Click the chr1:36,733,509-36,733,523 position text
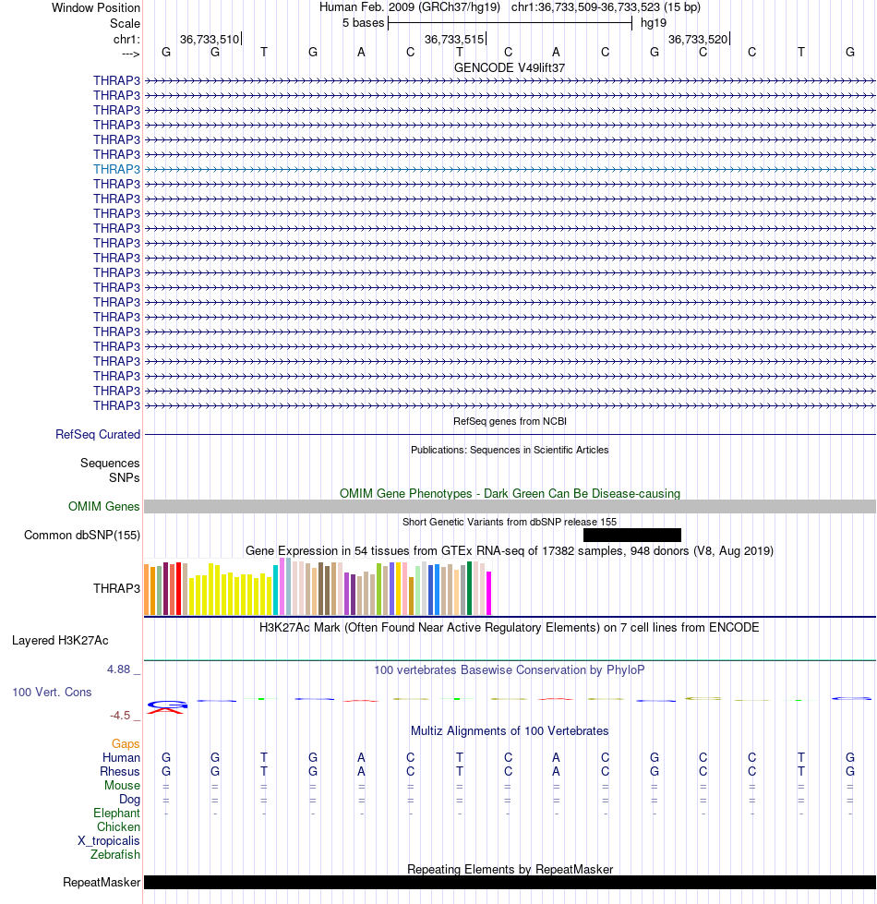The width and height of the screenshot is (877, 904). (x=607, y=7)
